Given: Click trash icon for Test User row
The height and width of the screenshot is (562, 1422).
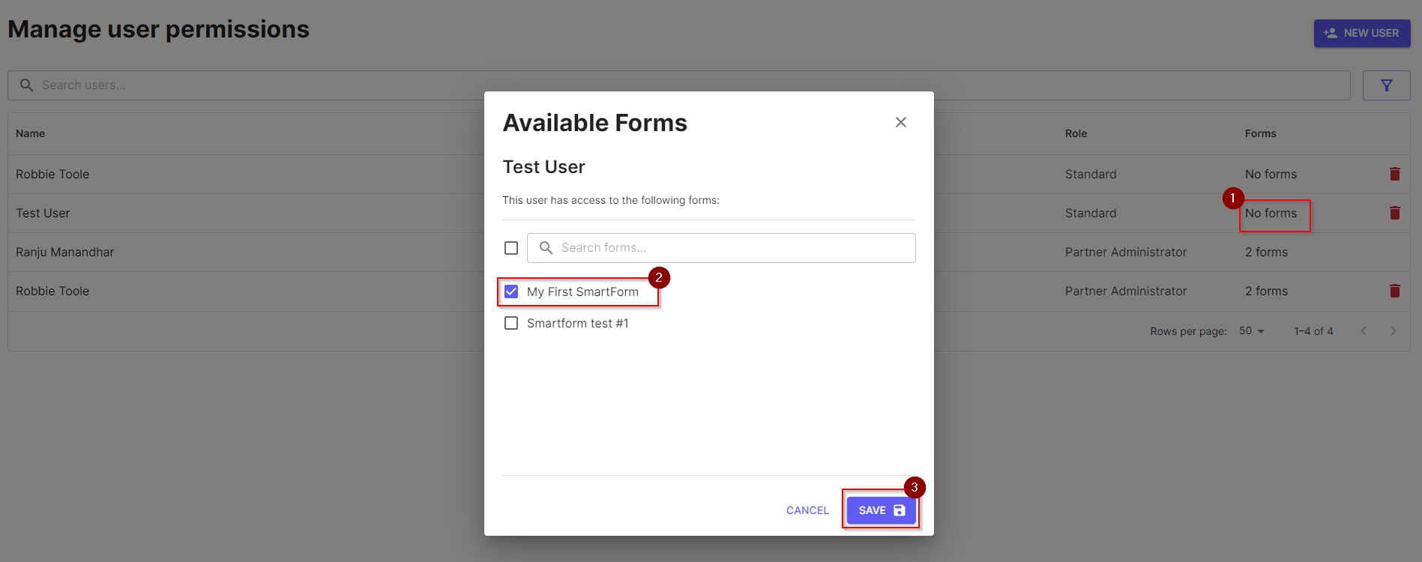Looking at the screenshot, I should (x=1395, y=213).
